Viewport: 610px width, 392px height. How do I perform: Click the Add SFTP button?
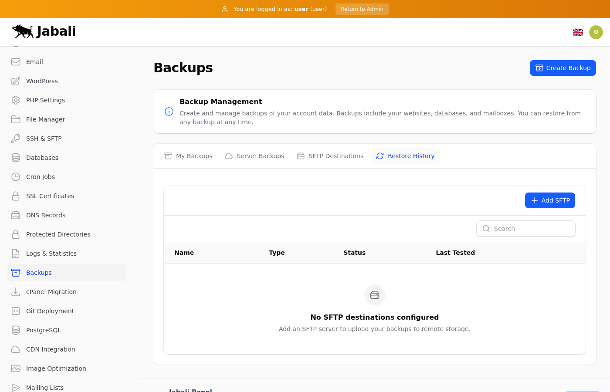pos(550,200)
